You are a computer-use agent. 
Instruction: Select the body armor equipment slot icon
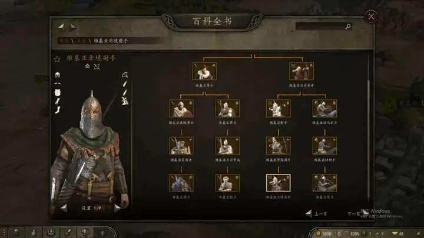tap(57, 93)
